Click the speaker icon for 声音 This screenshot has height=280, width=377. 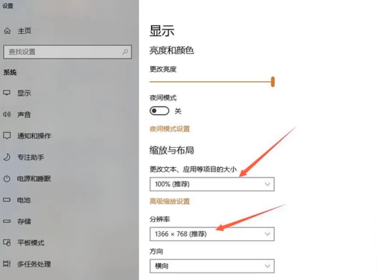pos(7,114)
